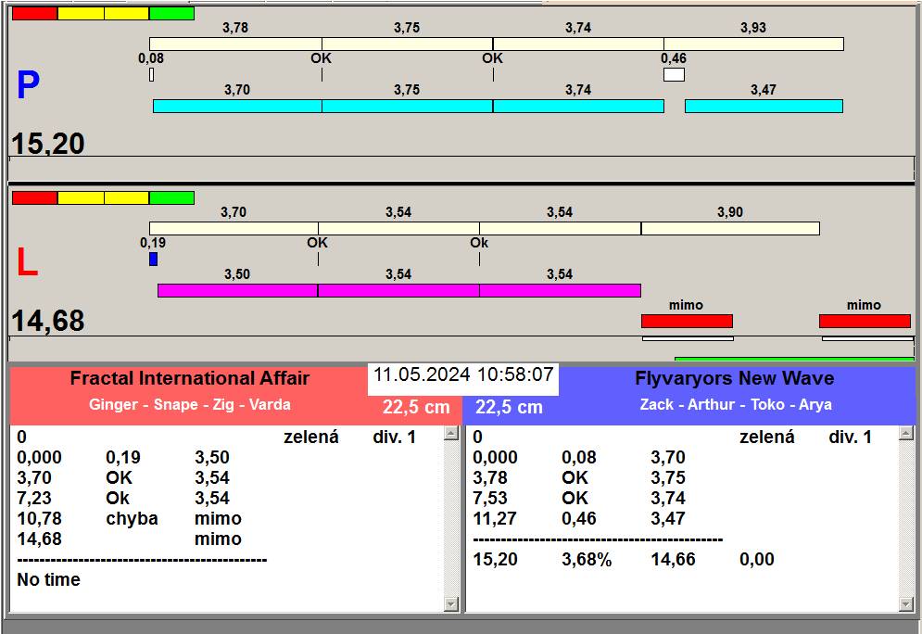Click the chyba entry in left results
Screen dimensions: 922x634
pos(132,518)
